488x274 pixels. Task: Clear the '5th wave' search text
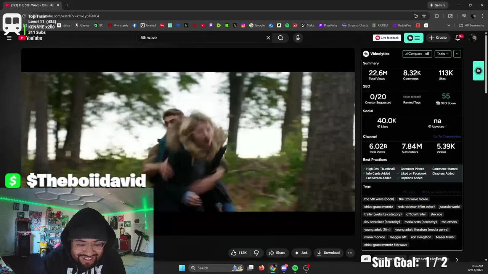pos(268,38)
